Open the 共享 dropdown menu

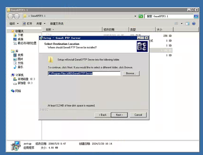(40, 23)
